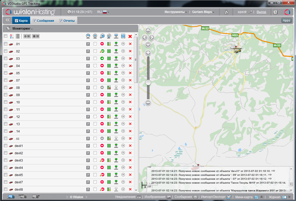Click the red X header icon to clear list

pyautogui.click(x=130, y=36)
